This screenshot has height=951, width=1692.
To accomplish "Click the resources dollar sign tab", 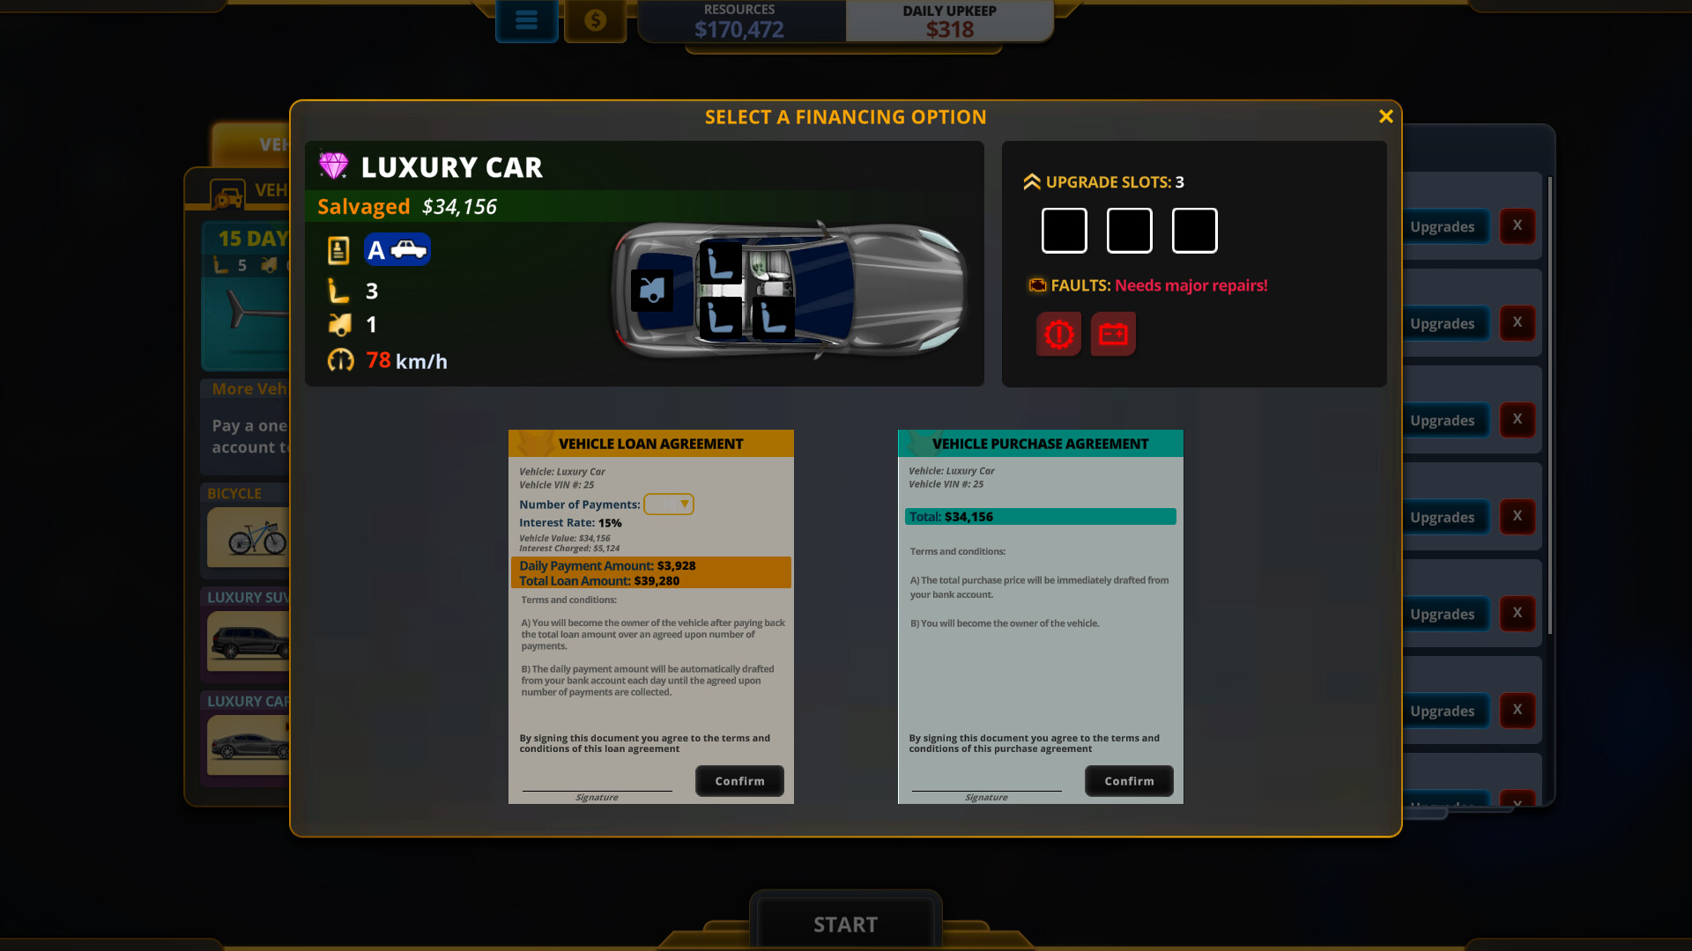I will [x=594, y=19].
